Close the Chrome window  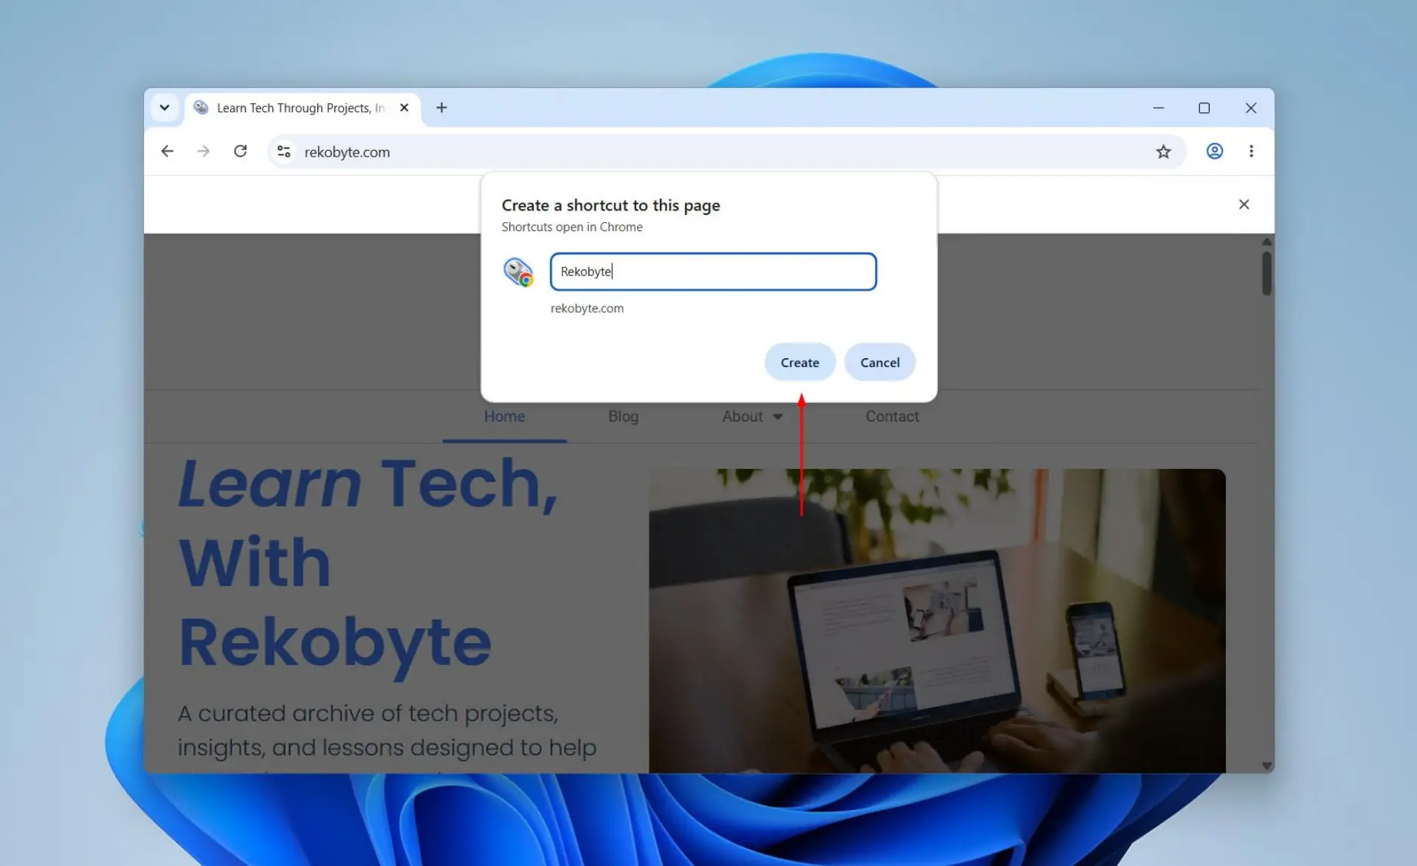pyautogui.click(x=1251, y=108)
